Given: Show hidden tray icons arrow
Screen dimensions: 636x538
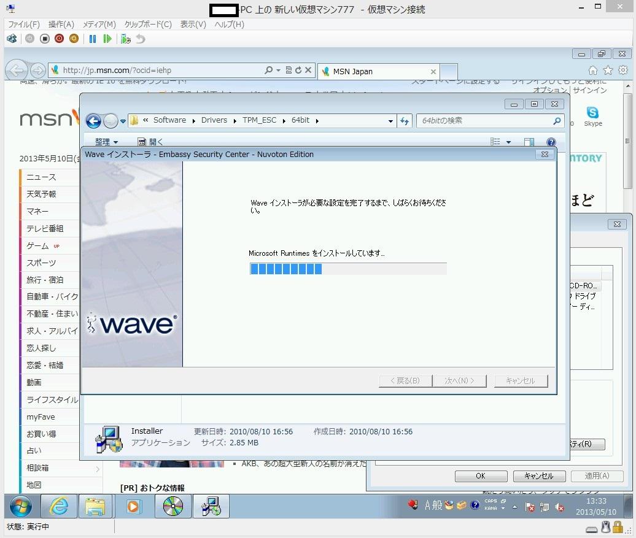Looking at the screenshot, I should [514, 507].
